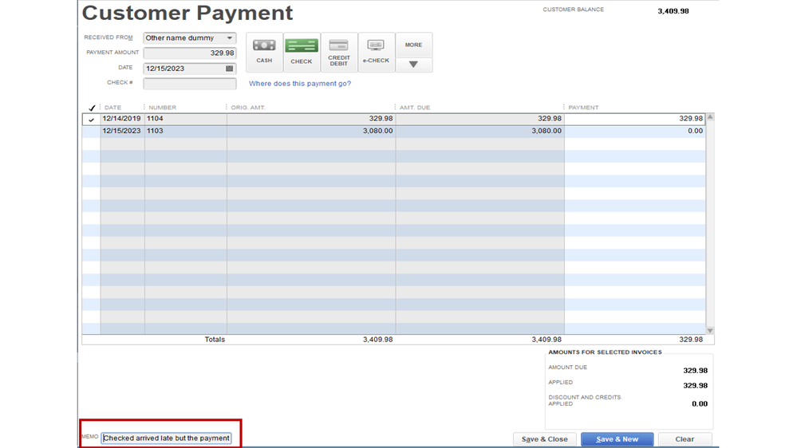Toggle checkmark for invoice 1104
The image size is (797, 448).
point(92,120)
